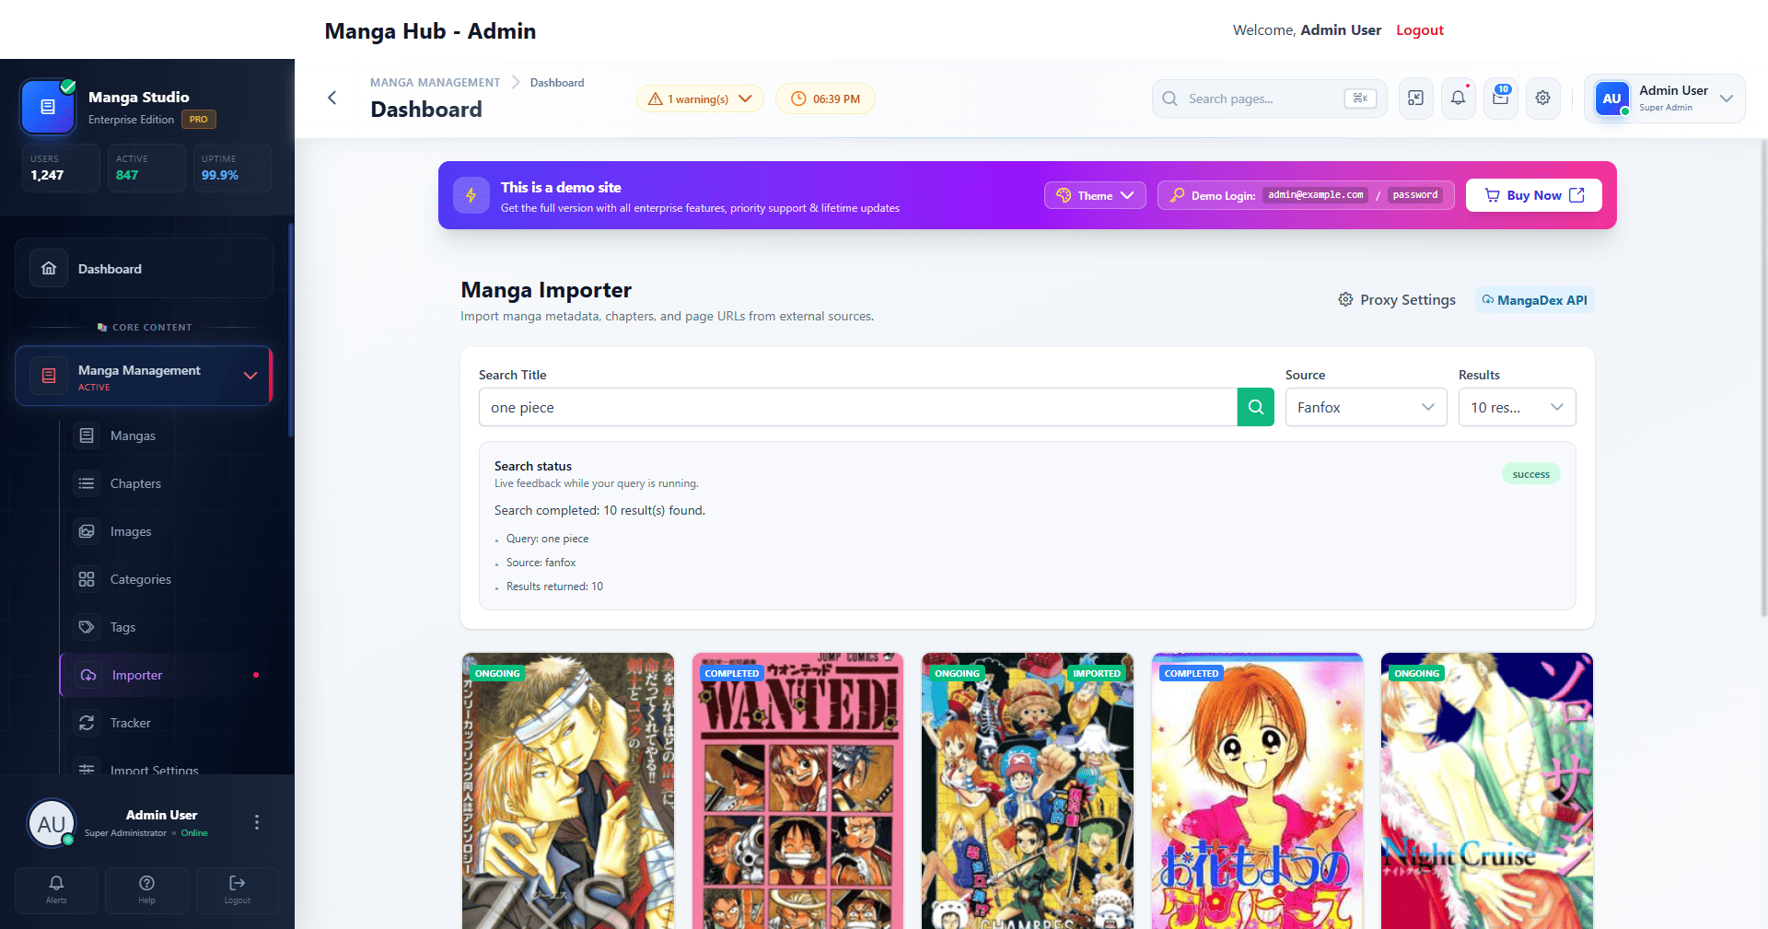Click the Search Title input field
The image size is (1768, 929).
(x=858, y=407)
